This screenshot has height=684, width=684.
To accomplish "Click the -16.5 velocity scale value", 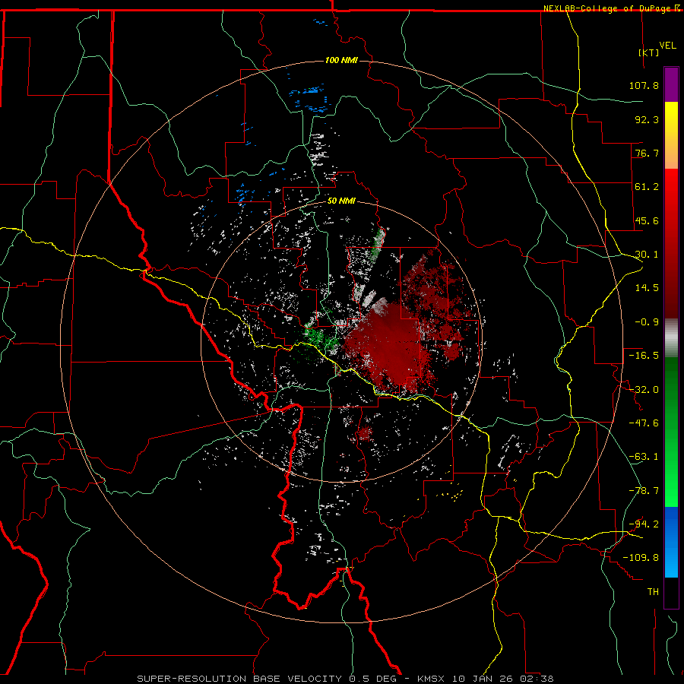I will (x=644, y=356).
